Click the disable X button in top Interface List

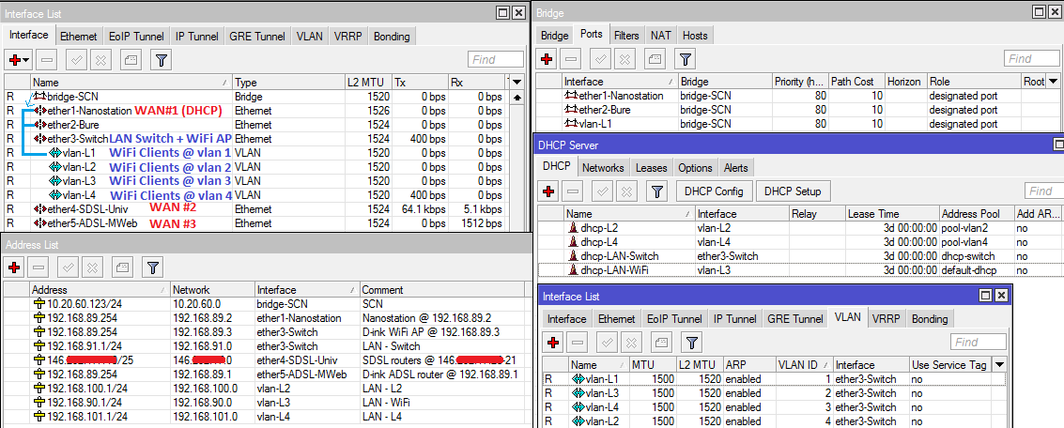100,60
